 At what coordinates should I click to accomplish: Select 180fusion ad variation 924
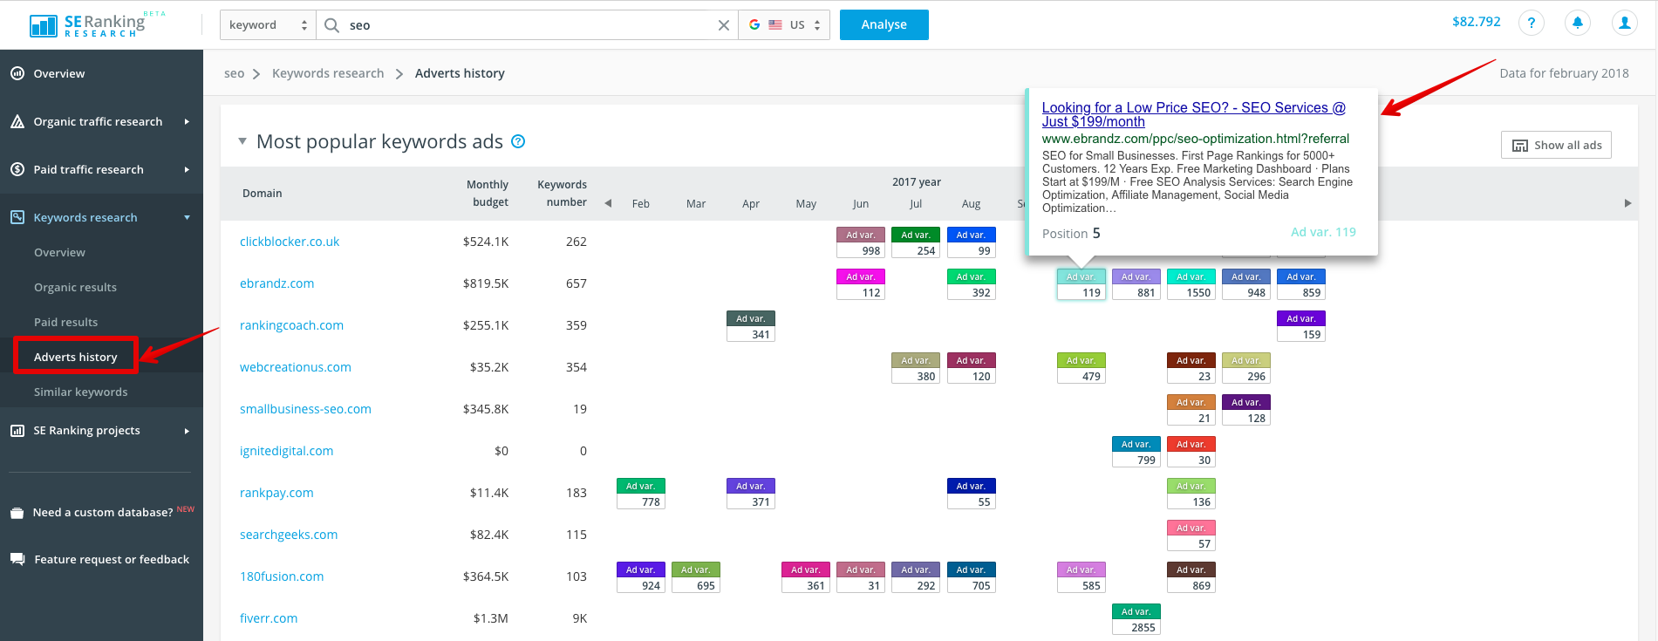[x=641, y=577]
